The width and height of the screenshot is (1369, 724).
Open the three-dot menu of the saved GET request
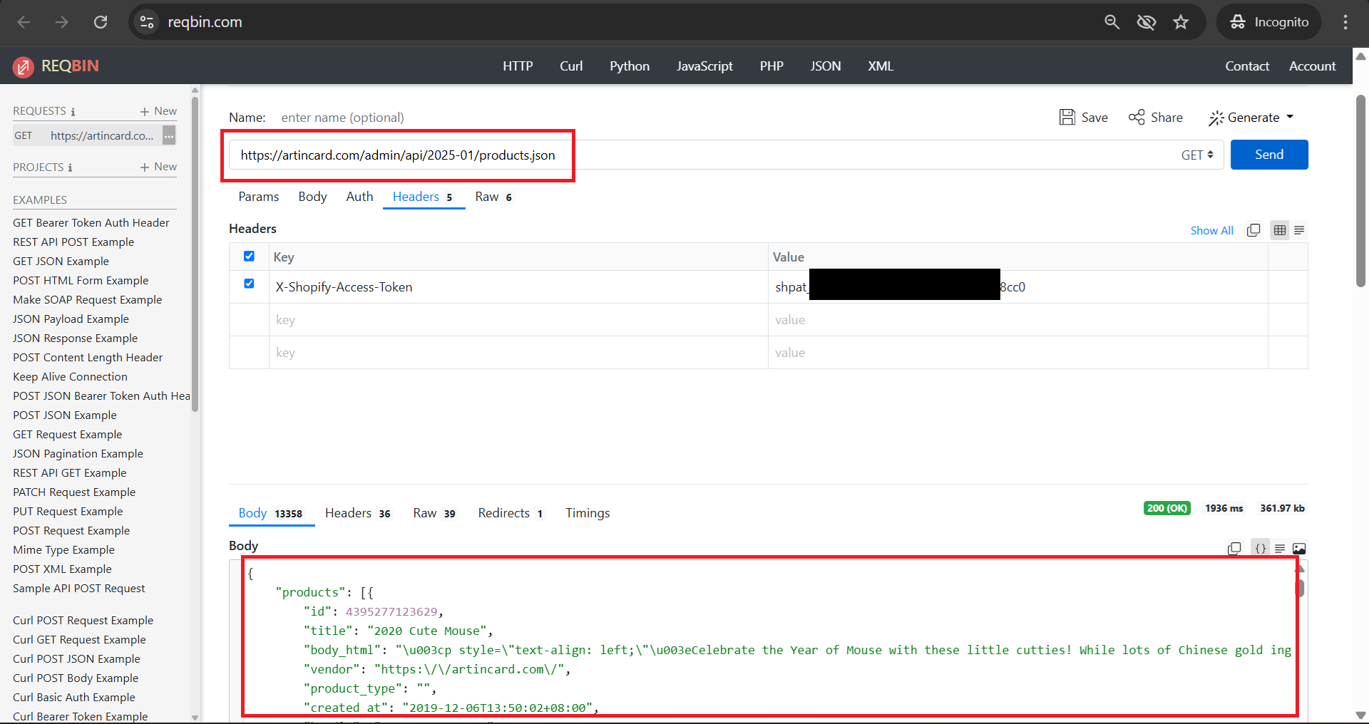pos(169,135)
